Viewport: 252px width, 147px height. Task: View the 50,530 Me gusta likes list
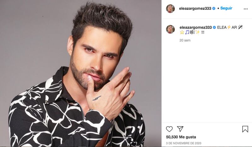click(x=181, y=137)
